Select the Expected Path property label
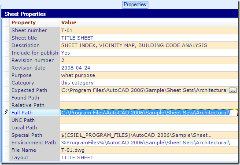 (x=29, y=90)
